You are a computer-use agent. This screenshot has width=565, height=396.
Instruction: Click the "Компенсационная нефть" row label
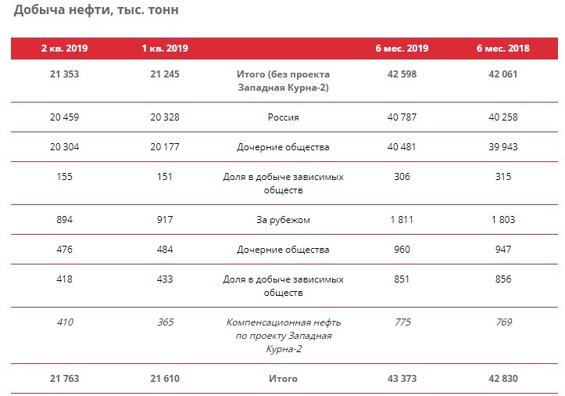pyautogui.click(x=283, y=322)
